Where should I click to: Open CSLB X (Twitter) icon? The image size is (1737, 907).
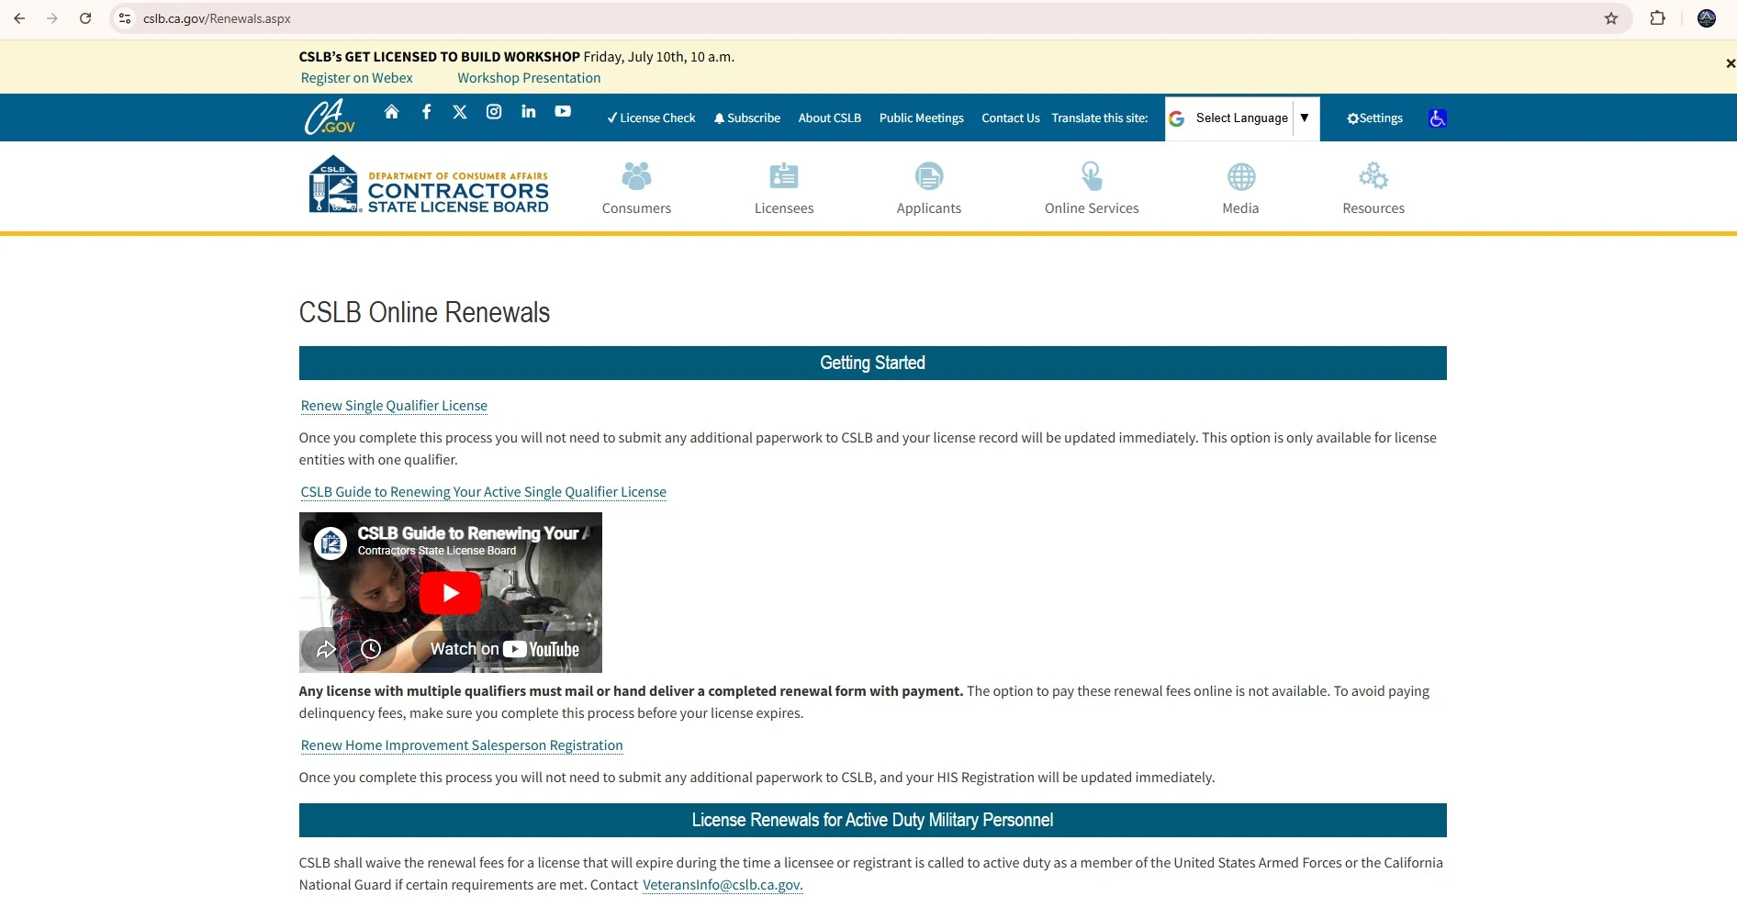coord(460,112)
